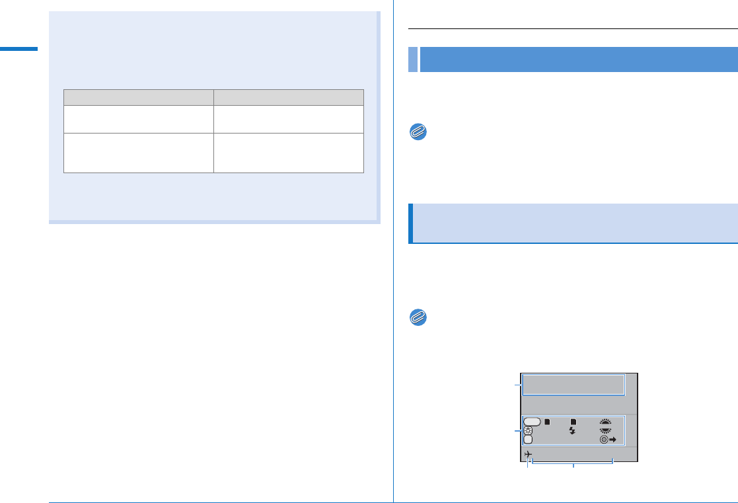Click the small rounded square below the sun icon
Image resolution: width=738 pixels, height=503 pixels.
pos(528,439)
